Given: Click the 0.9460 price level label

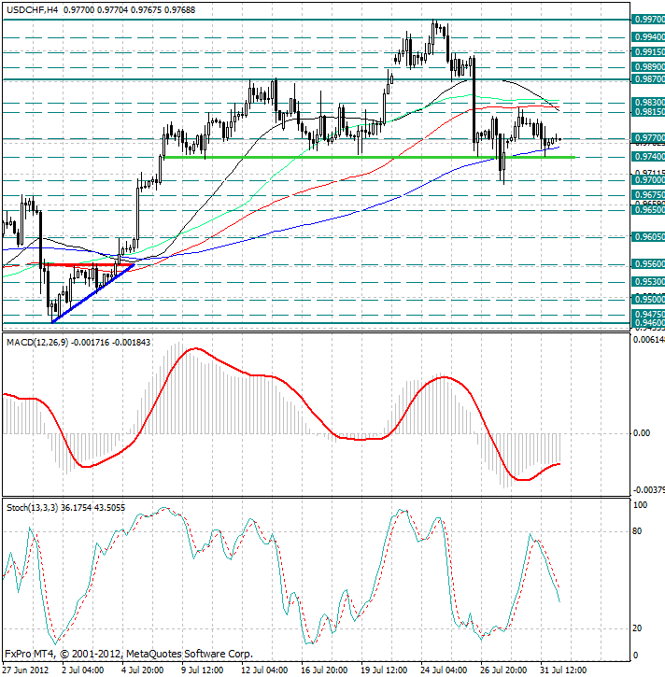Looking at the screenshot, I should pos(648,323).
